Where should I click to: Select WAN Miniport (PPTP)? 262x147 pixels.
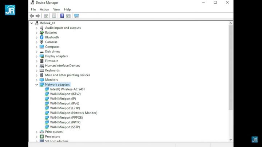(x=65, y=122)
